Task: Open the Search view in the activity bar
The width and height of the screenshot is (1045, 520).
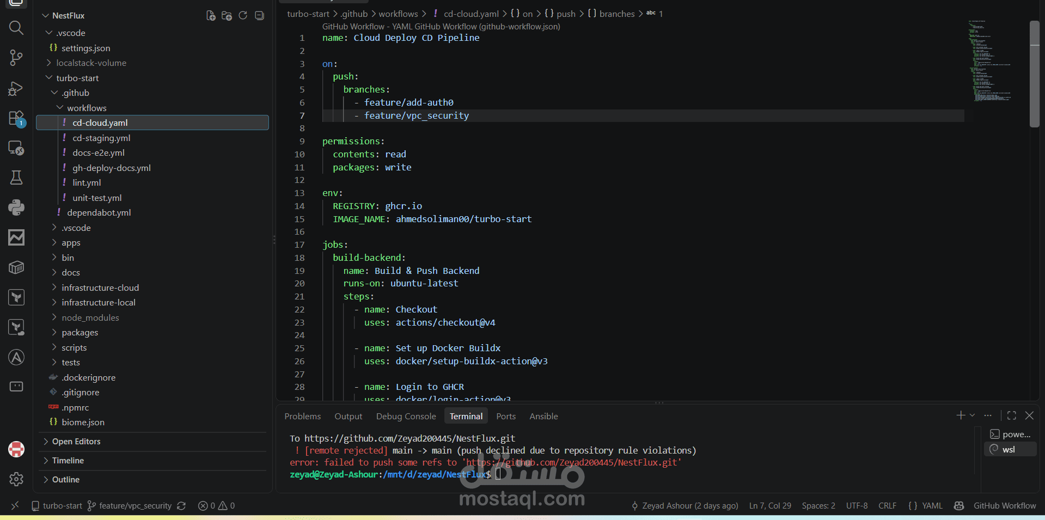Action: (x=16, y=27)
